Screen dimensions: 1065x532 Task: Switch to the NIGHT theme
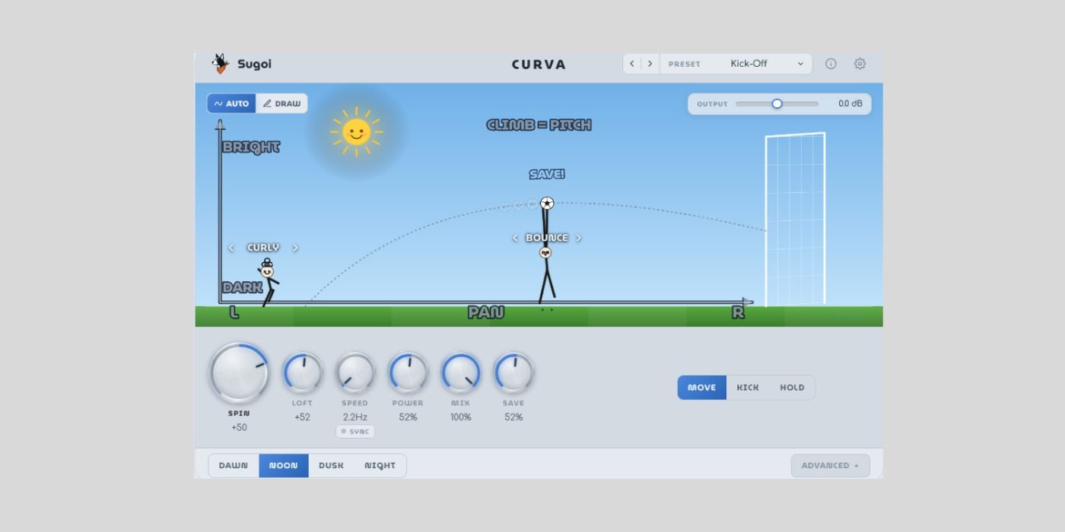point(380,466)
